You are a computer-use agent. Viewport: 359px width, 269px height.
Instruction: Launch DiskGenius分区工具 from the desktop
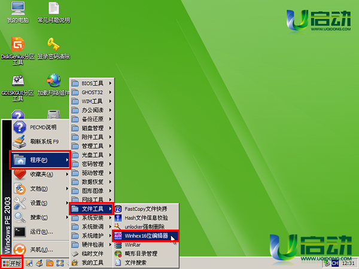coord(17,51)
